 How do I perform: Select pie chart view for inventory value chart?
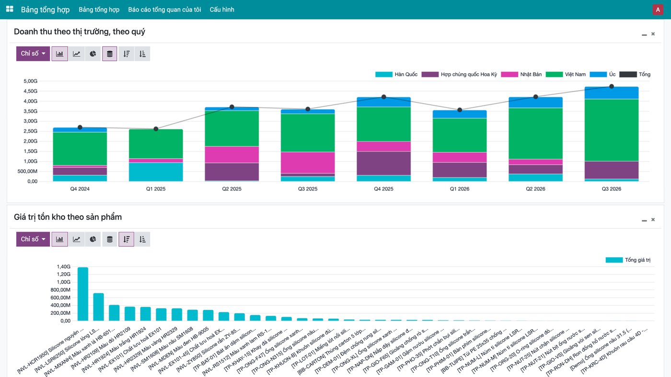pyautogui.click(x=93, y=239)
